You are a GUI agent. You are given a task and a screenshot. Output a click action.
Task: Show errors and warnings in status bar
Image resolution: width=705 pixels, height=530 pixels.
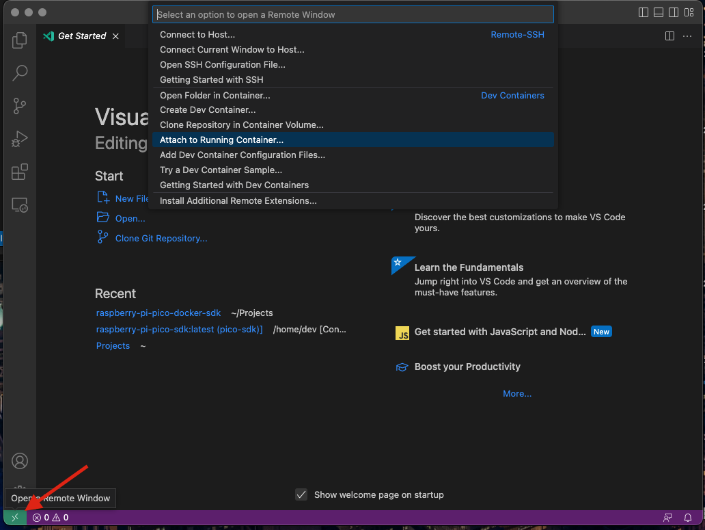(x=51, y=518)
